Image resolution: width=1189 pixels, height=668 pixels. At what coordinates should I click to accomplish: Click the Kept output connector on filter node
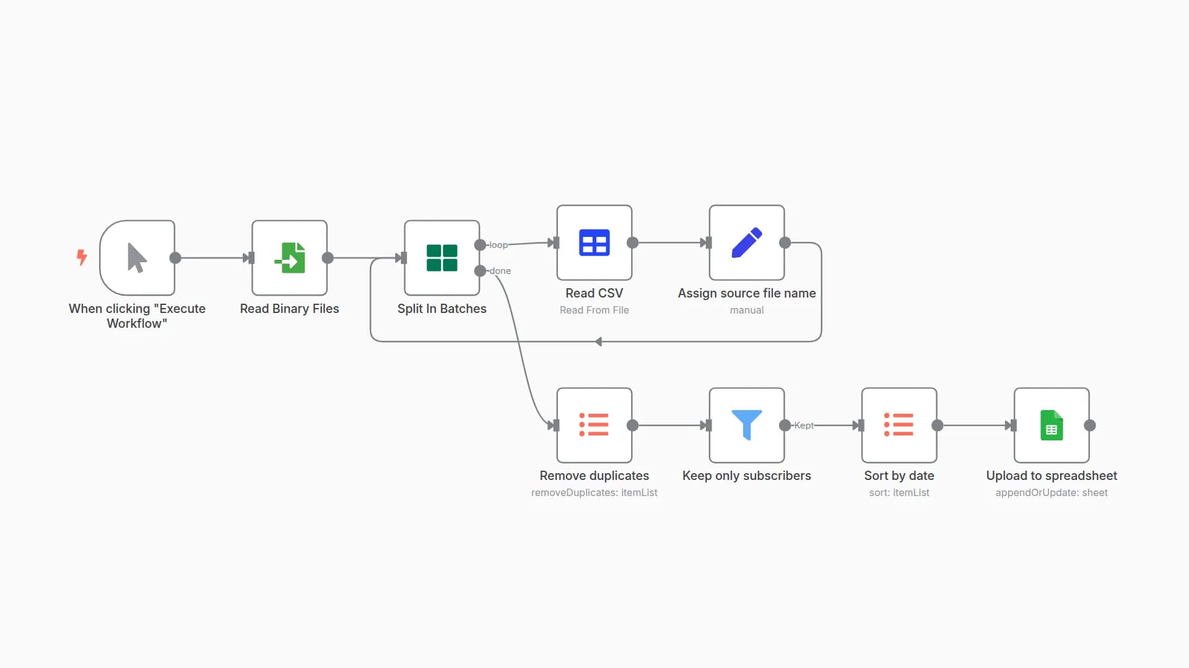785,425
